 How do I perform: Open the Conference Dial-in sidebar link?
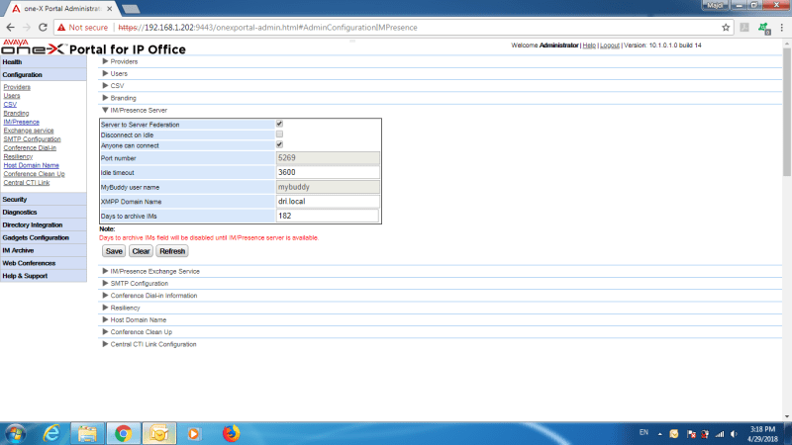[30, 147]
